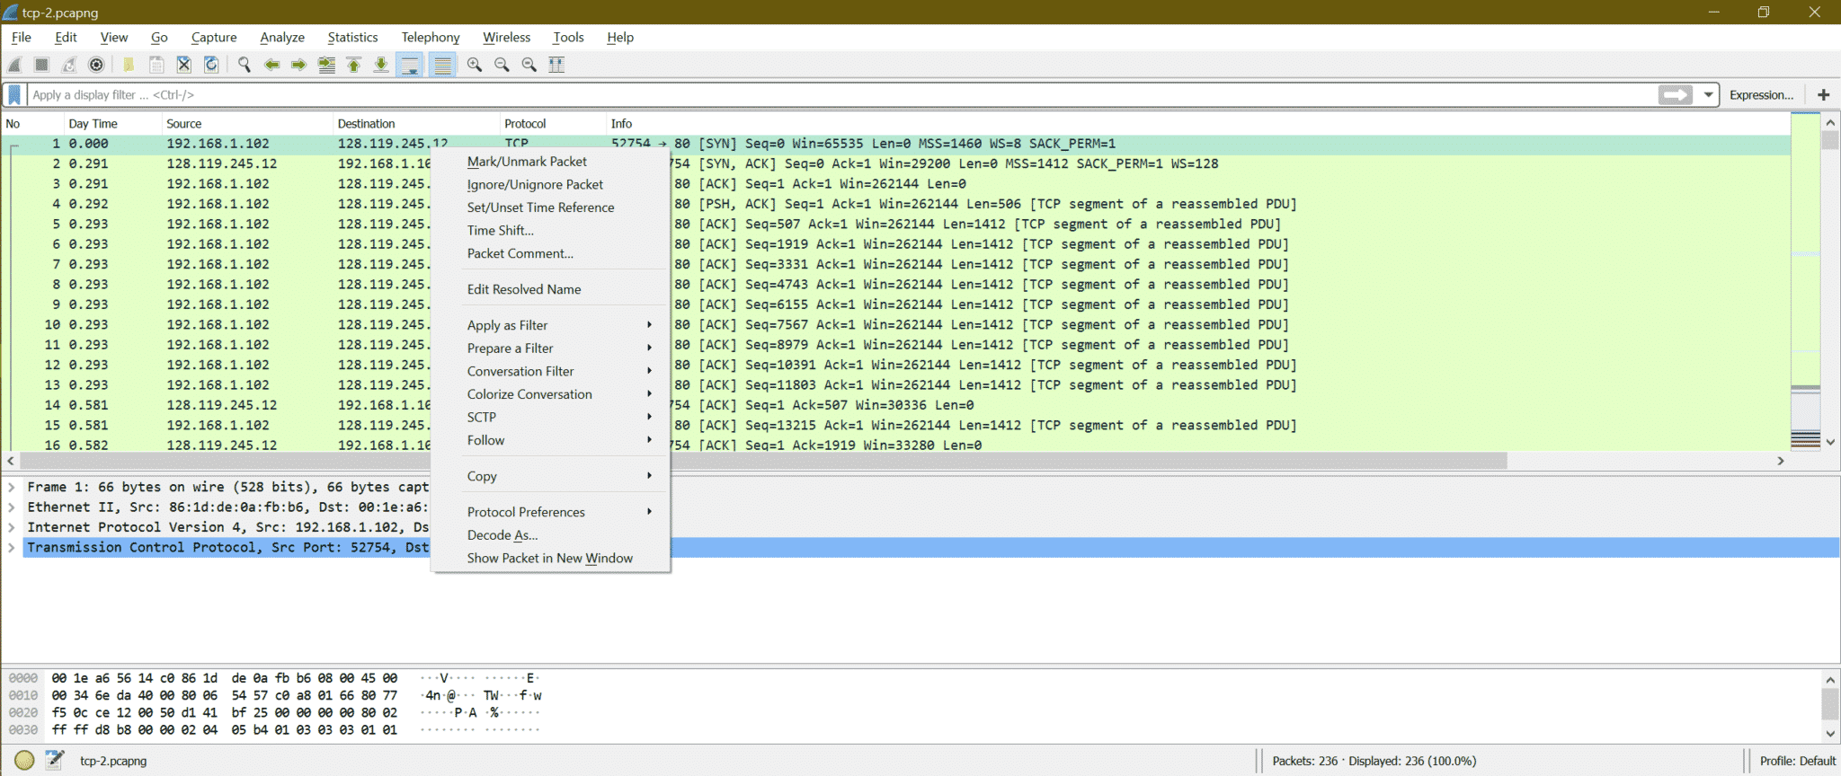Open the Statistics menu
The image size is (1841, 776).
(352, 37)
